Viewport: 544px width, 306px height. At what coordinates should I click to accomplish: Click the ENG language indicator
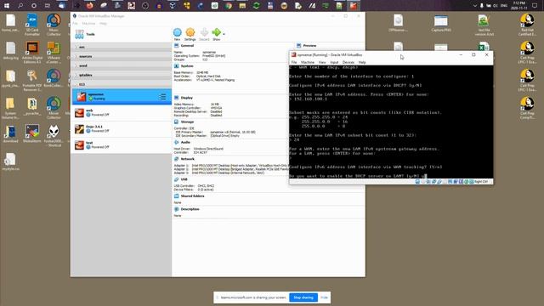504,6
